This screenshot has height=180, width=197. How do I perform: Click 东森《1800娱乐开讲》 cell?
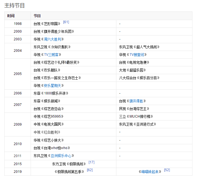[x=73, y=93]
